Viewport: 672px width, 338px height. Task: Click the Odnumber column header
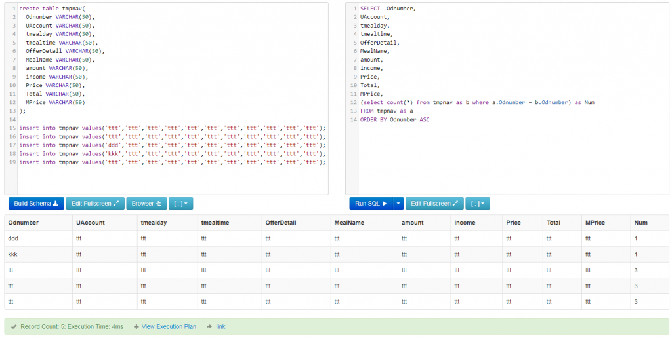pyautogui.click(x=39, y=223)
